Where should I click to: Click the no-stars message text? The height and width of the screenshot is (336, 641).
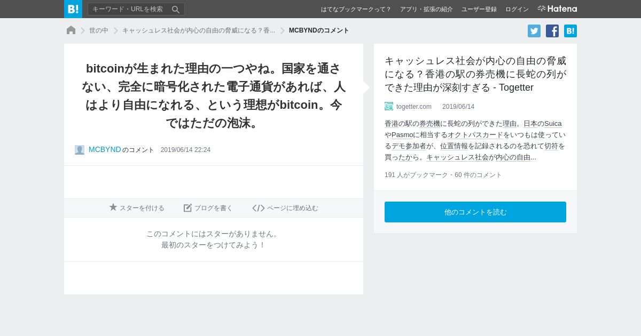[x=214, y=239]
